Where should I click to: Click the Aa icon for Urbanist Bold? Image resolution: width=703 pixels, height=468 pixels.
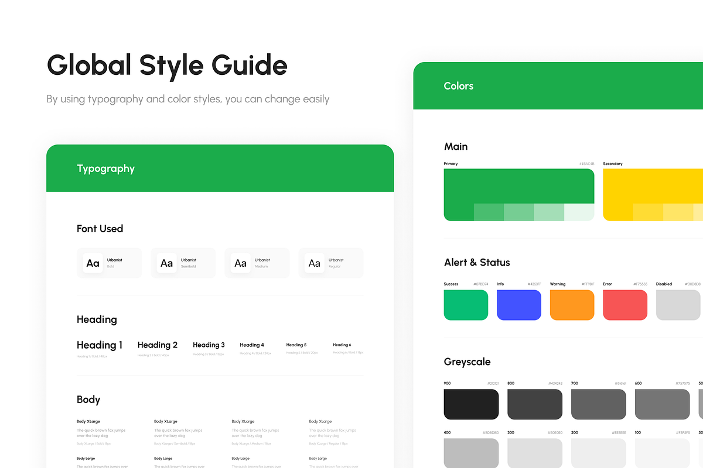pos(93,263)
